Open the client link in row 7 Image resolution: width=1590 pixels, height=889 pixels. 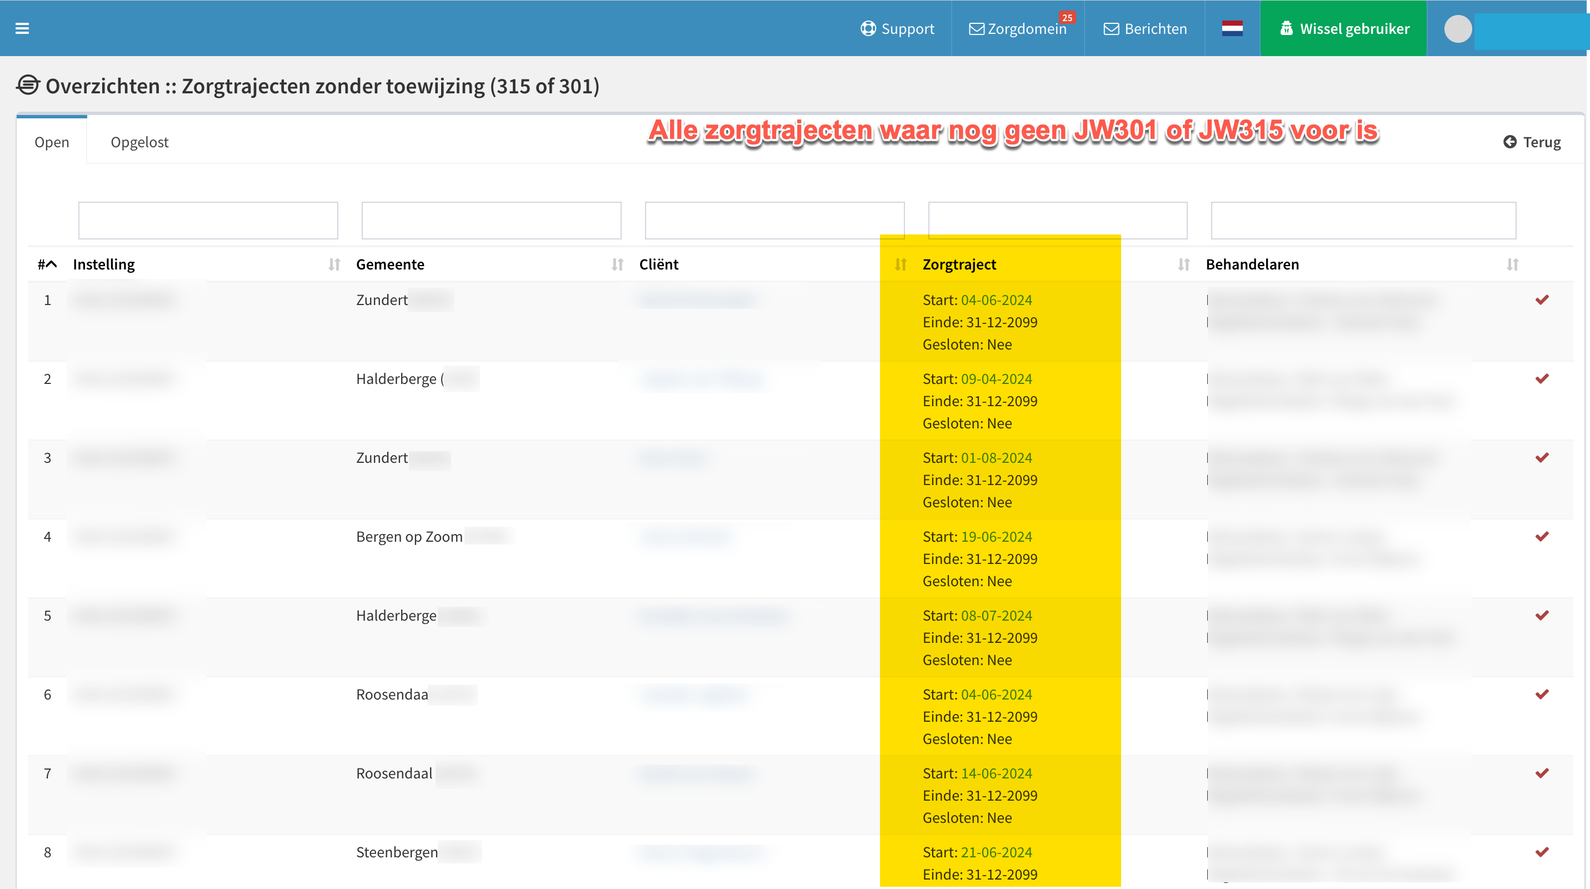click(x=696, y=773)
